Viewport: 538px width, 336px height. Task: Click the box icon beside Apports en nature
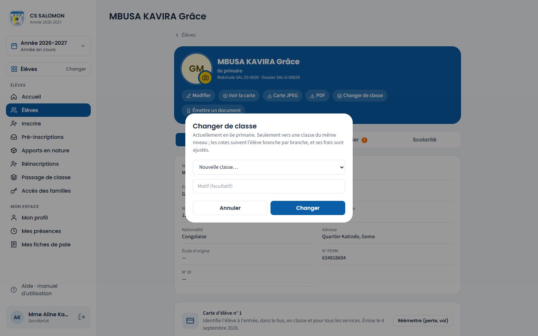pos(14,150)
